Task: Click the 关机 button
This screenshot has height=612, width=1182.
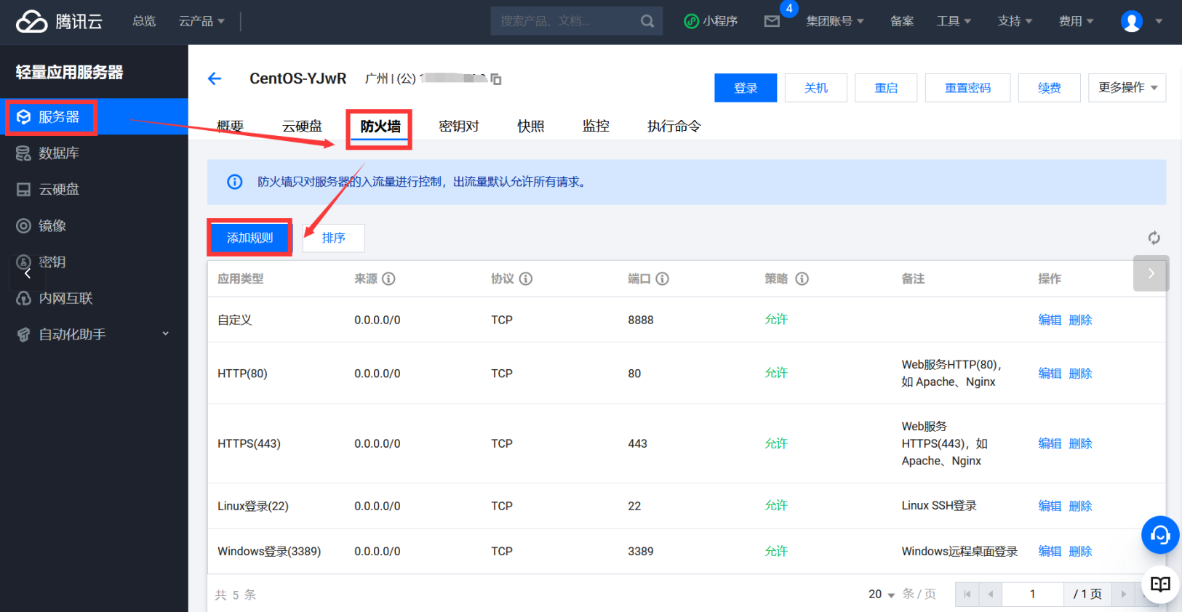Action: point(816,88)
